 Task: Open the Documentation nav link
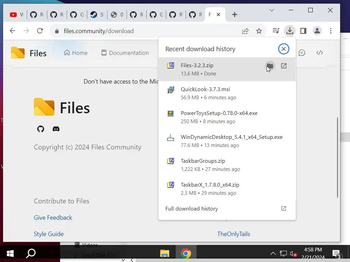pos(125,53)
